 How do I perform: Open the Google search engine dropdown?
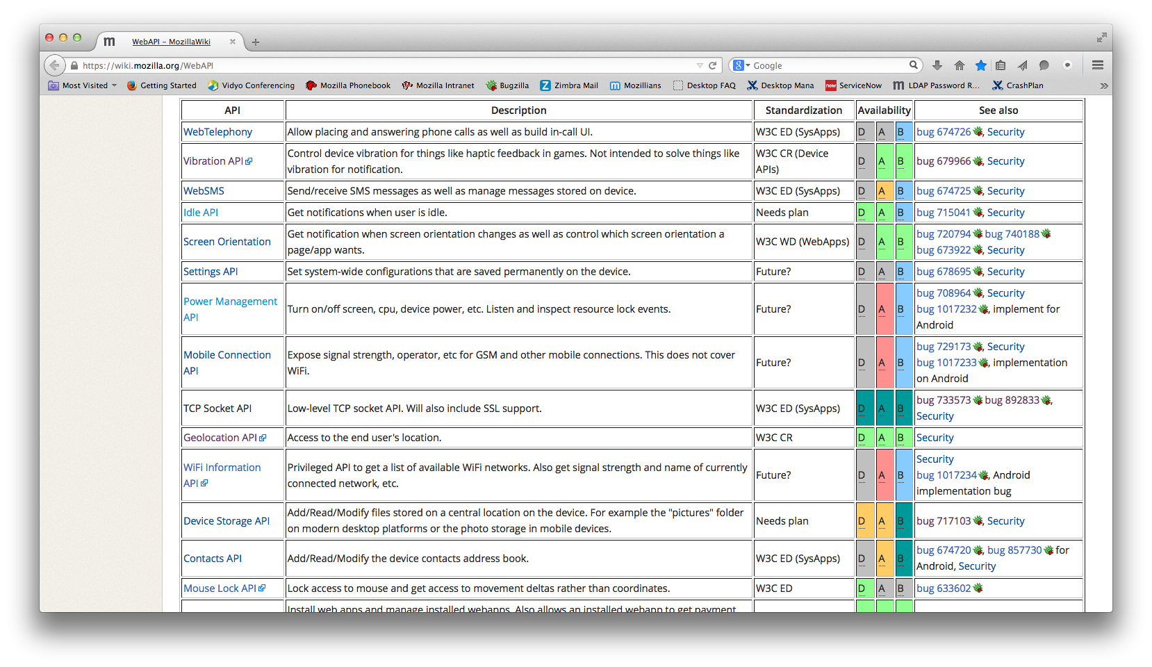click(x=741, y=65)
